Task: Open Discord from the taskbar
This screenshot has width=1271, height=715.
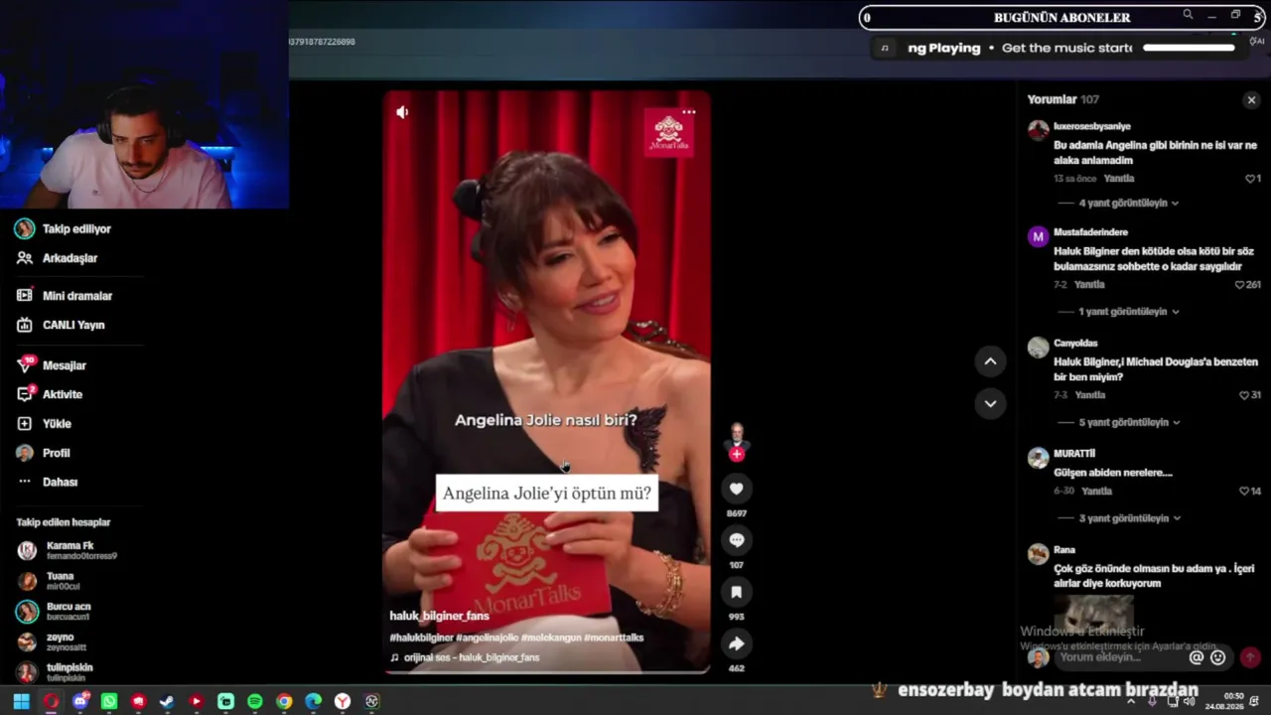Action: click(x=80, y=701)
